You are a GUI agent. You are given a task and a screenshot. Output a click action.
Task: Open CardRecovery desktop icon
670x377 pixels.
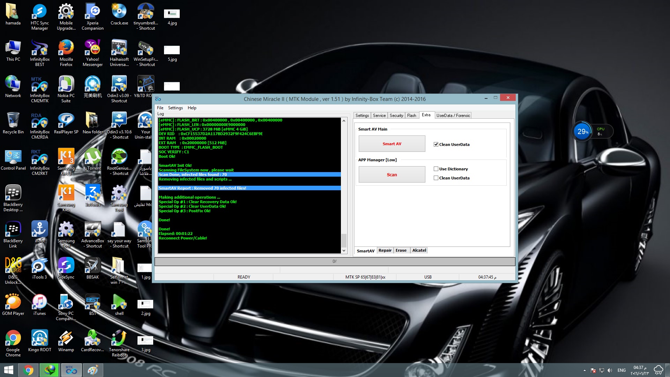pos(92,341)
